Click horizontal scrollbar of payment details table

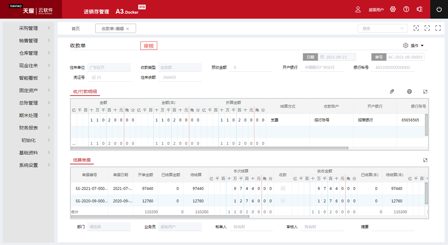pyautogui.click(x=209, y=148)
